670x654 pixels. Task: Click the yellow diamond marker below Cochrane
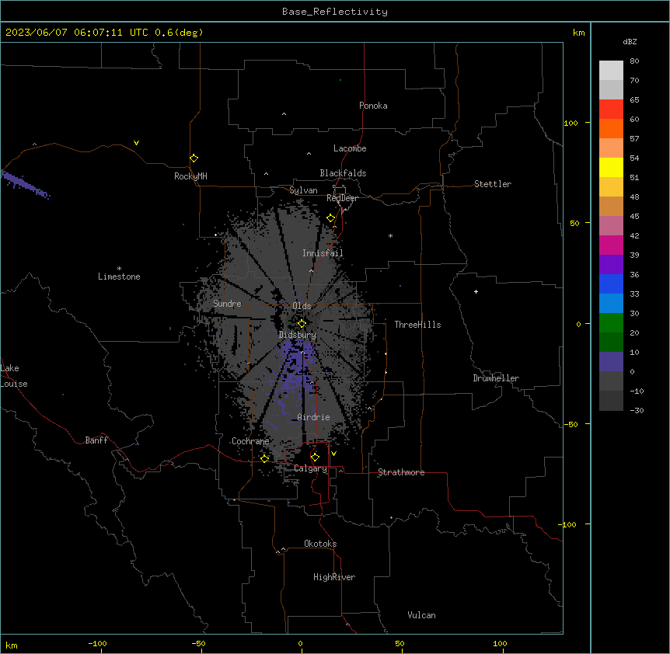coord(264,458)
